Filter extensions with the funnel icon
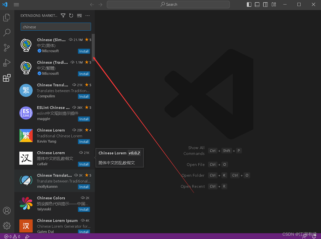Viewport: 321px width, 239px height. pyautogui.click(x=63, y=16)
